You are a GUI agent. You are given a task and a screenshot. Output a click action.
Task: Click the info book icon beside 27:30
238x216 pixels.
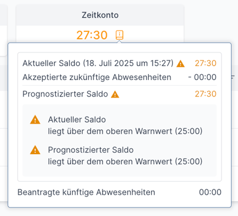(x=120, y=35)
